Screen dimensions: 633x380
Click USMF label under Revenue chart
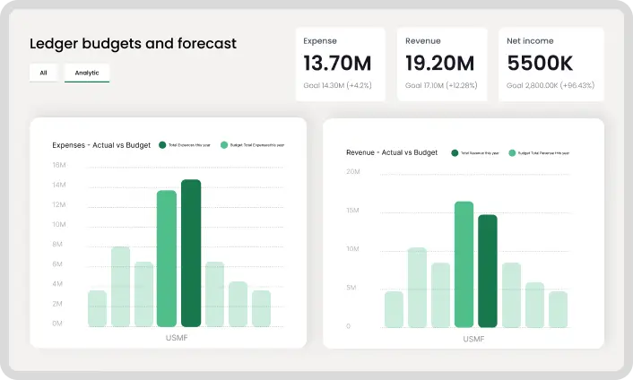point(475,340)
